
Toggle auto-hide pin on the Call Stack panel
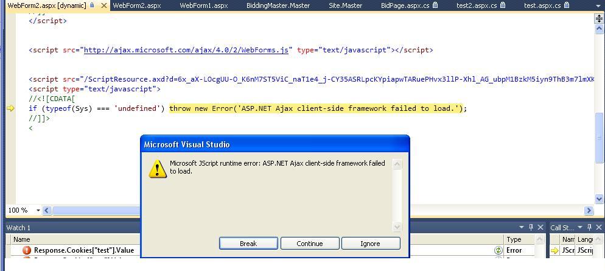tap(589, 227)
